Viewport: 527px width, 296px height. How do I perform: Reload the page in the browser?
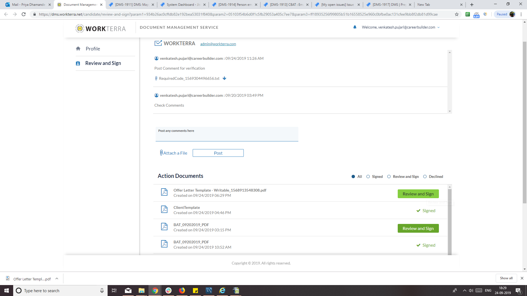24,14
